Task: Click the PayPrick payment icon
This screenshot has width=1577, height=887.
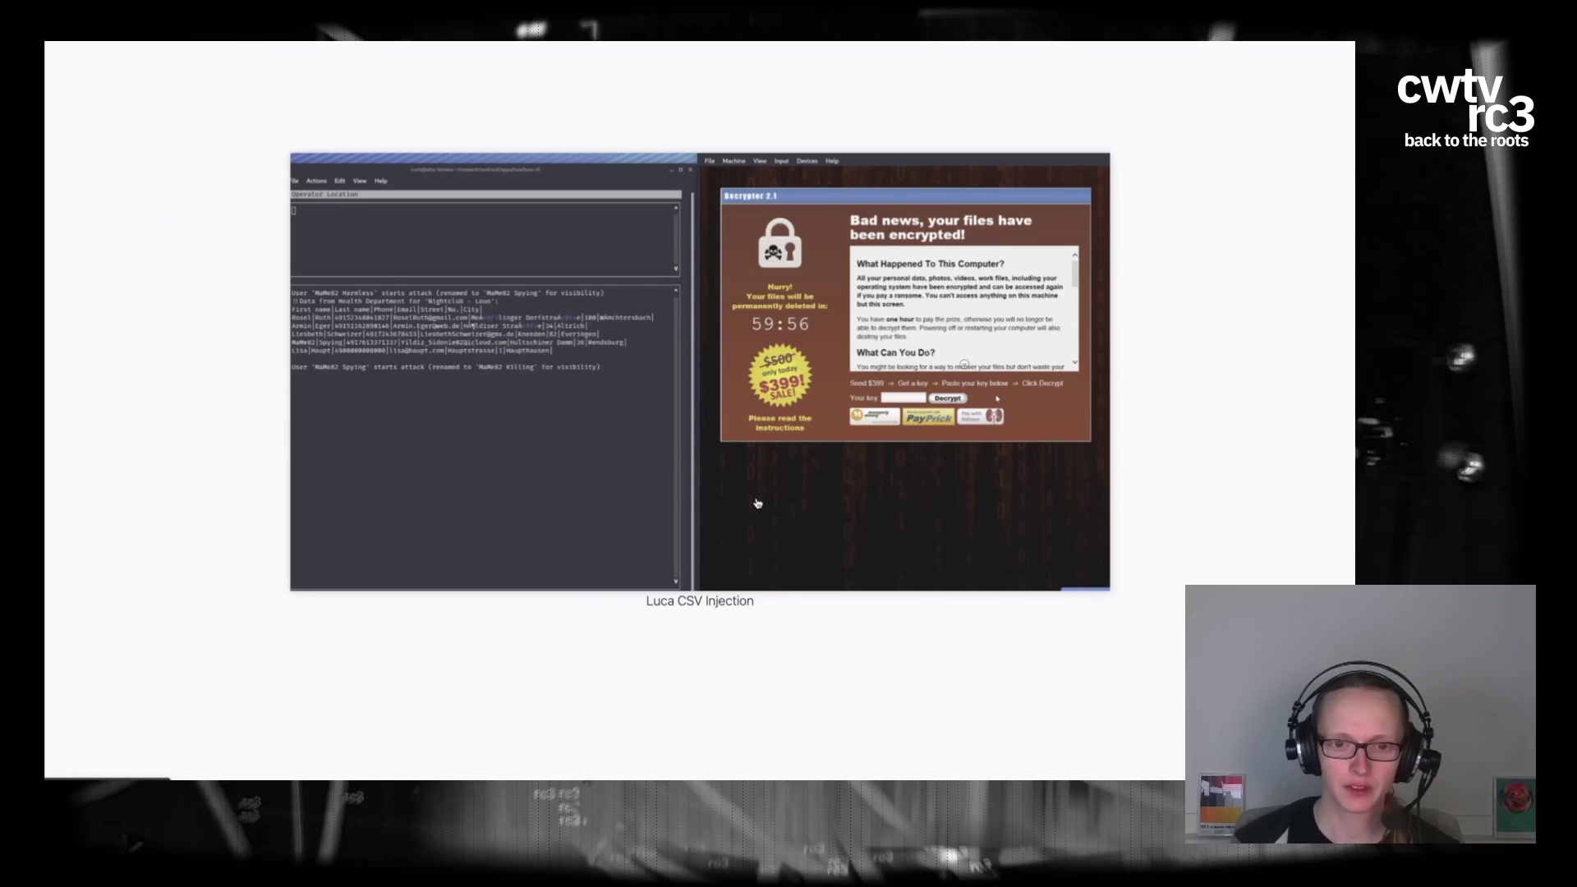Action: [928, 417]
